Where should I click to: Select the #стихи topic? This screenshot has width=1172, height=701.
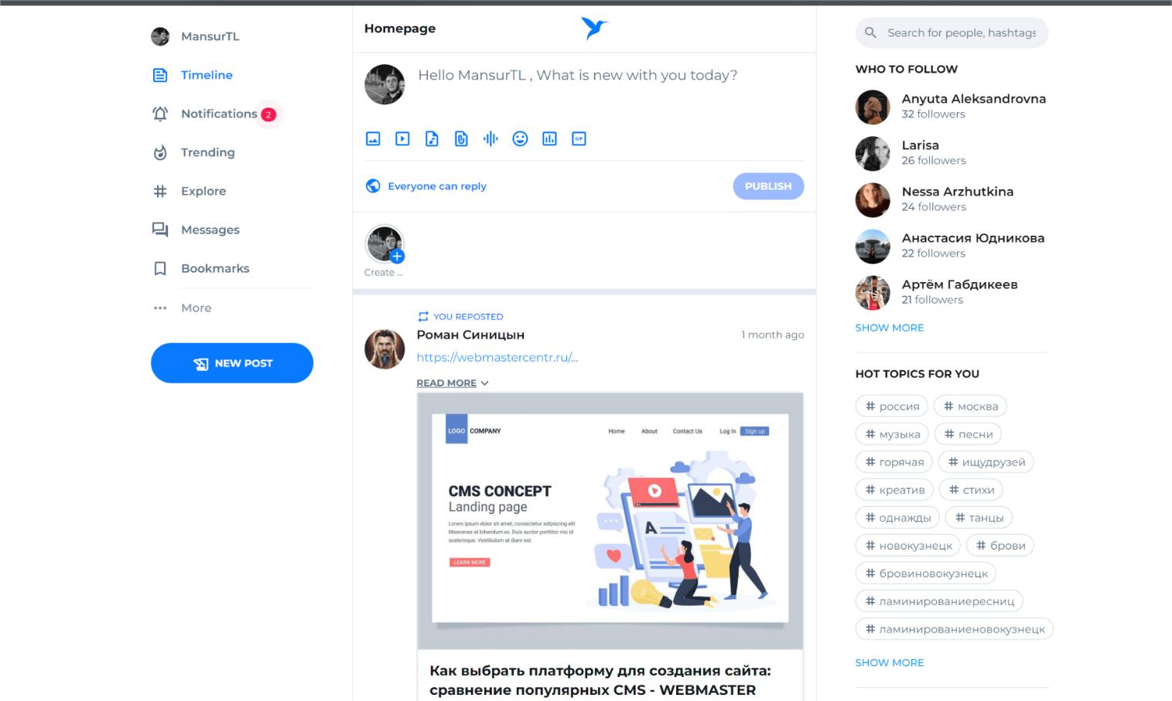971,490
